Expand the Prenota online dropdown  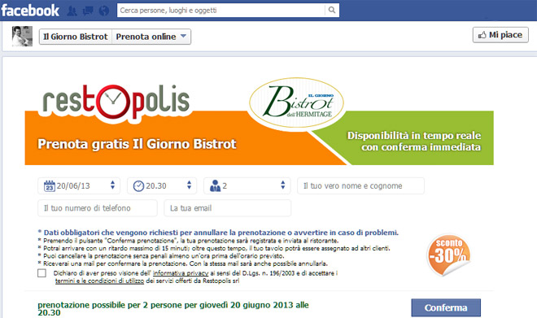tap(151, 37)
